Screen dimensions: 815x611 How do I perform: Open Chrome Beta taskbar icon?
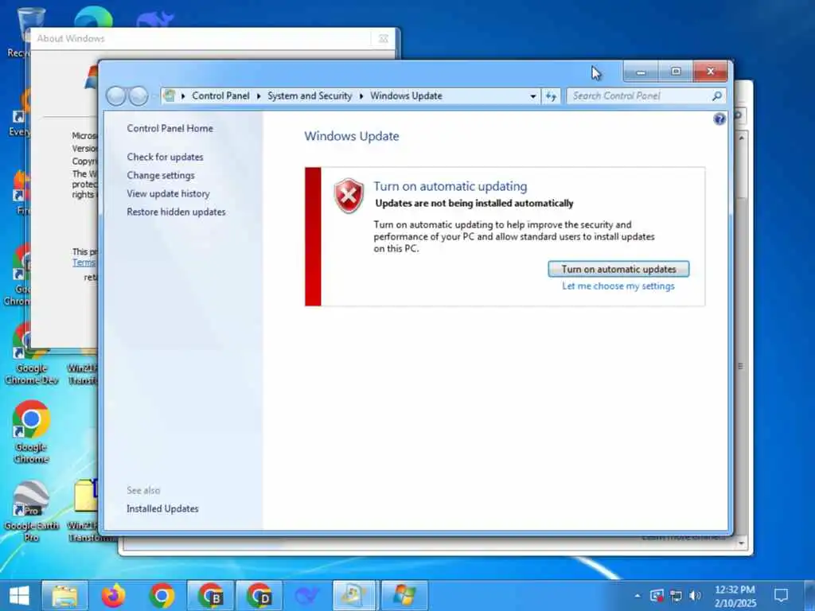[x=210, y=596]
